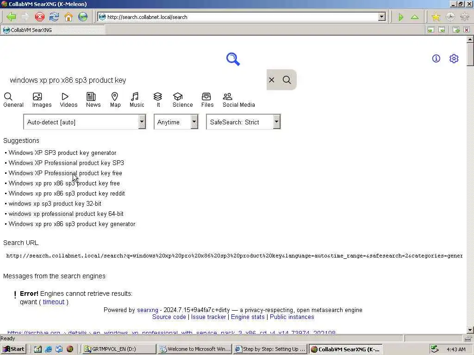Viewport: 474px width, 355px height.
Task: Switch to News search category
Action: tap(93, 100)
